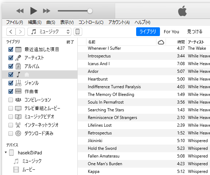The height and width of the screenshot is (175, 210).
Task: Click the device button in the toolbar
Action: (x=78, y=32)
